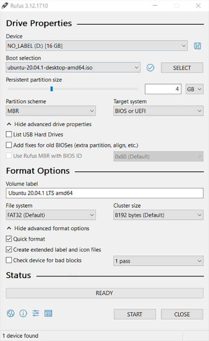This screenshot has height=341, width=209.
Task: Click the Volume label text field
Action: pos(105,193)
